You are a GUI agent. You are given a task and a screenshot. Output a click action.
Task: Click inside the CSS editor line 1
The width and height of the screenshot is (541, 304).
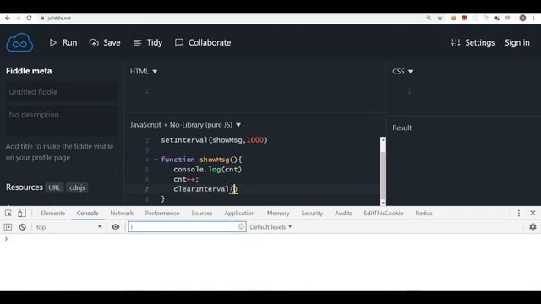click(476, 91)
